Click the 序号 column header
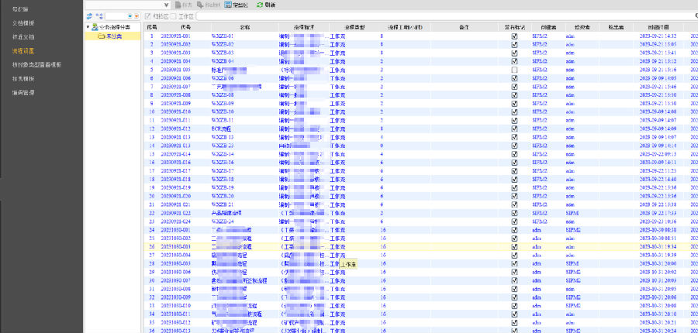This screenshot has height=333, width=698. (x=151, y=27)
